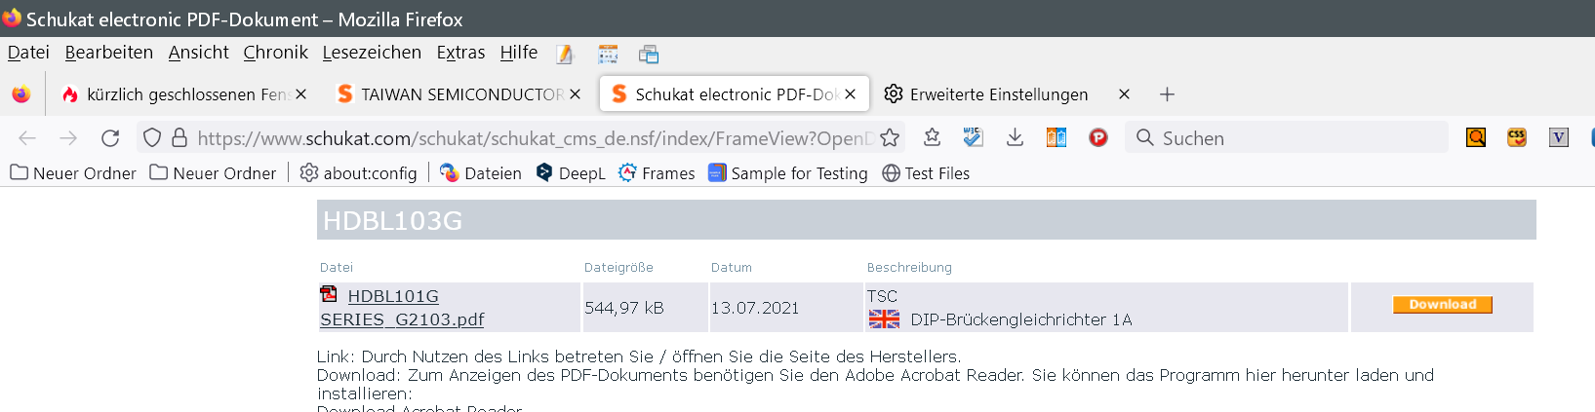Click the red P extension icon

pyautogui.click(x=1098, y=138)
